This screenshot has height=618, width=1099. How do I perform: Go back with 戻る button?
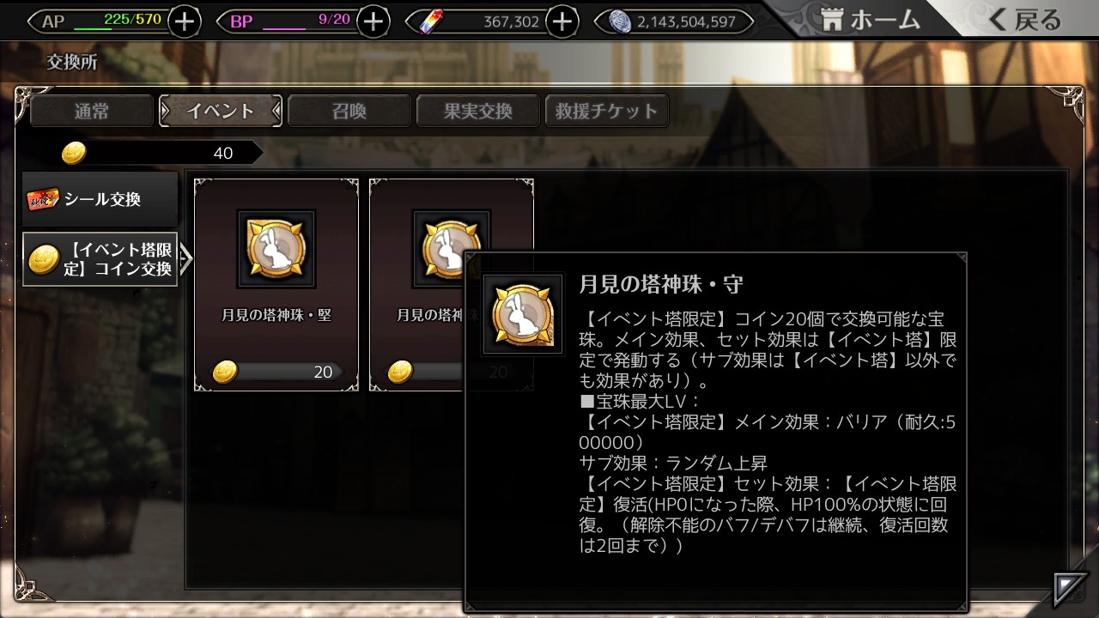pyautogui.click(x=1025, y=21)
